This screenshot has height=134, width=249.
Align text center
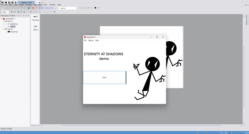pyautogui.click(x=48, y=12)
